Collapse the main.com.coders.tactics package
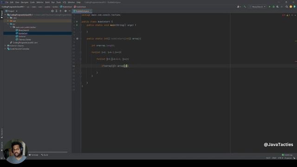Image resolution: width=297 pixels, height=167 pixels. (x=11, y=27)
